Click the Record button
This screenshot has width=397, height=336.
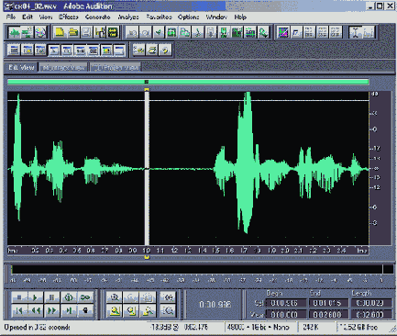pyautogui.click(x=85, y=311)
